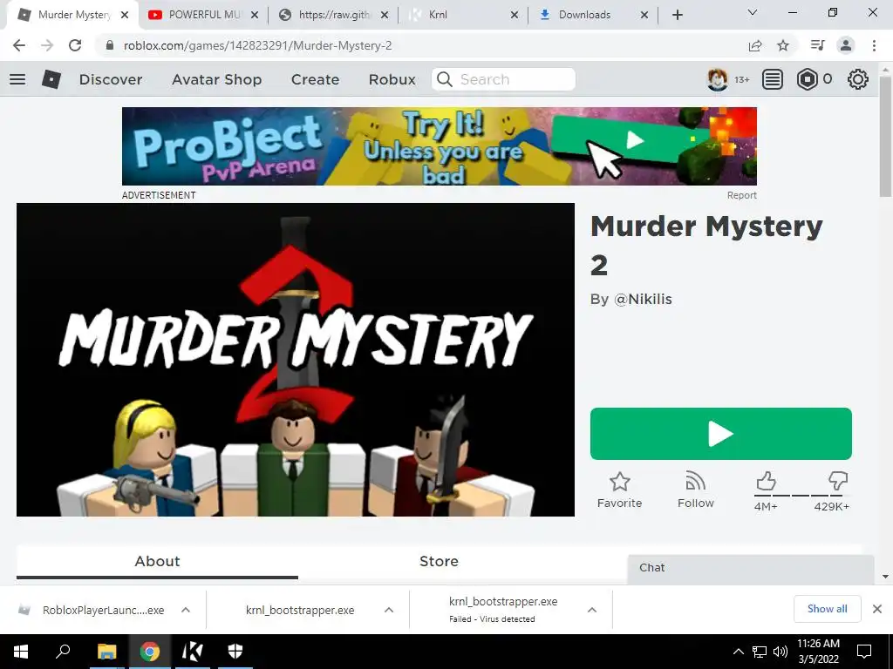Open the Windows notification center
893x669 pixels.
(864, 652)
